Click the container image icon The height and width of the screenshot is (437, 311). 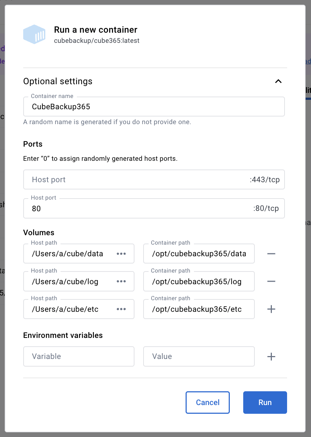34,34
